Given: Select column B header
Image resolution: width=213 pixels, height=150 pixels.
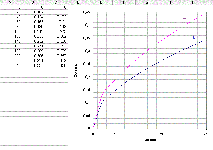Looking at the screenshot, I should pyautogui.click(x=33, y=2).
